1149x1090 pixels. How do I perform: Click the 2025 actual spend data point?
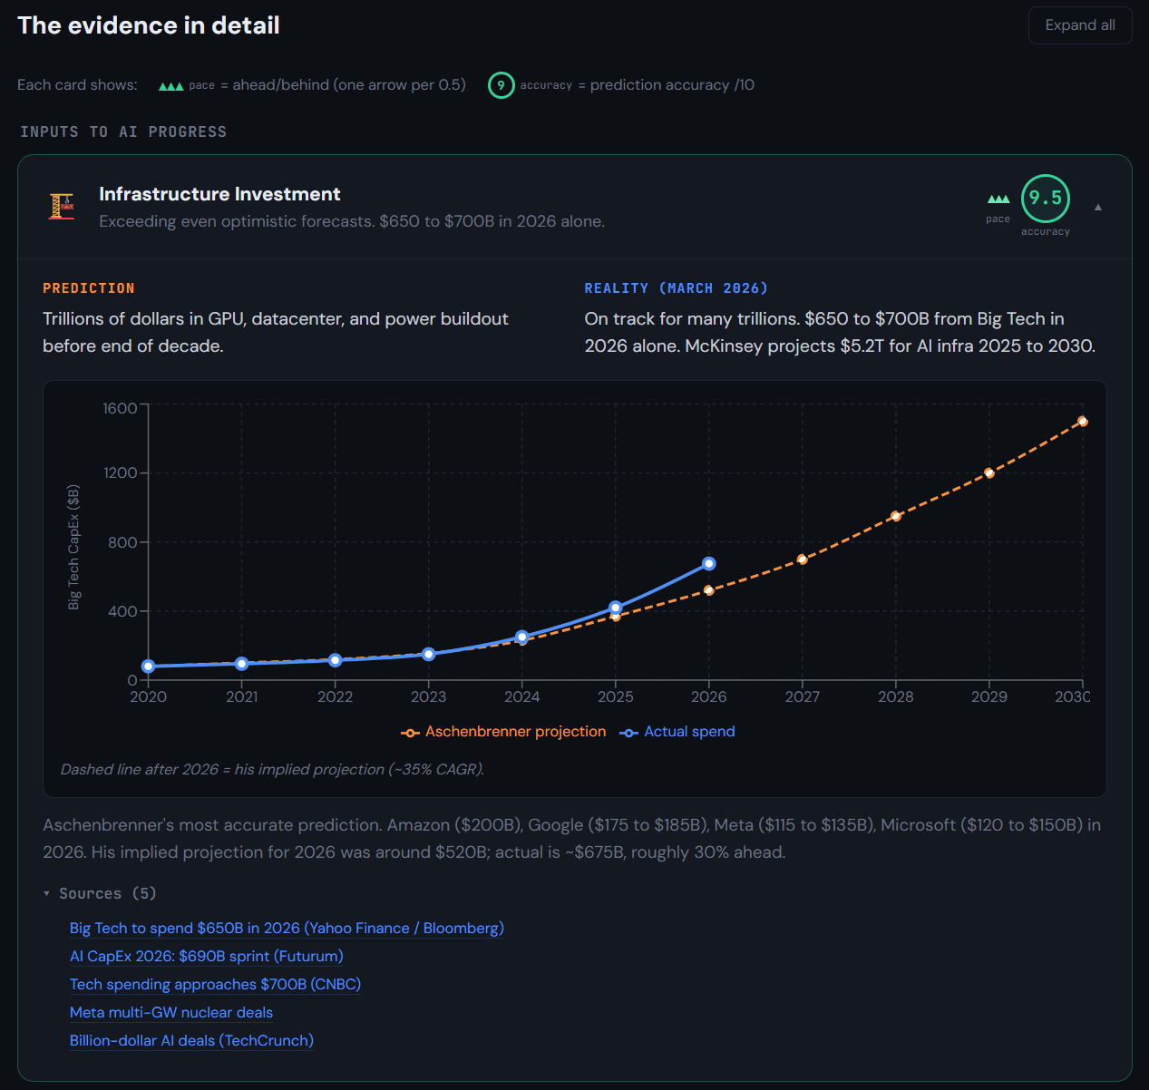616,608
